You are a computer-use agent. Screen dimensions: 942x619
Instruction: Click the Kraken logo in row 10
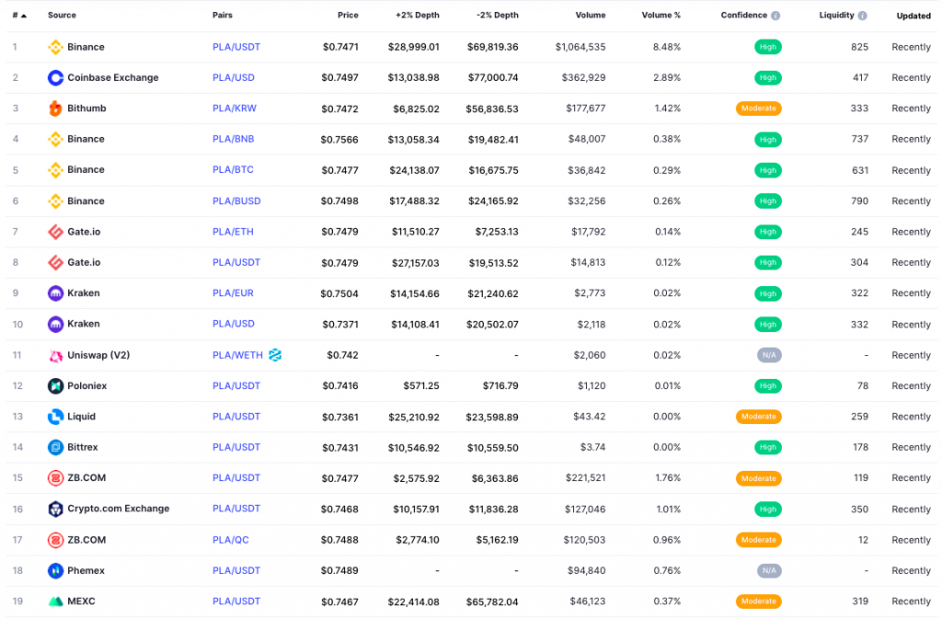[x=55, y=324]
